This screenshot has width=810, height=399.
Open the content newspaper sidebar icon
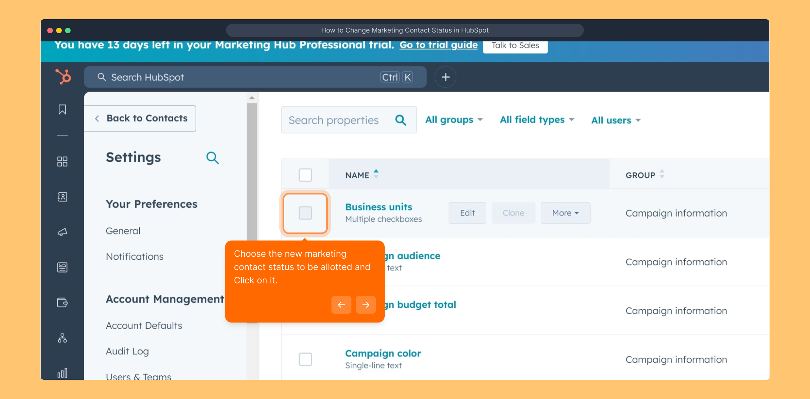tap(62, 267)
